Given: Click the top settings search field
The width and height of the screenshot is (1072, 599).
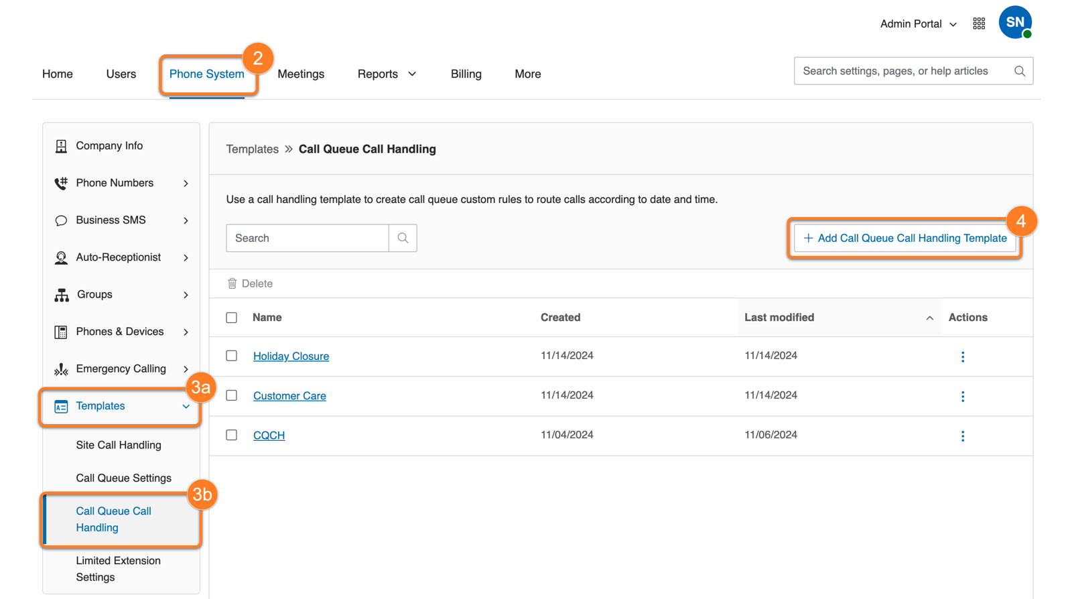Looking at the screenshot, I should 904,71.
